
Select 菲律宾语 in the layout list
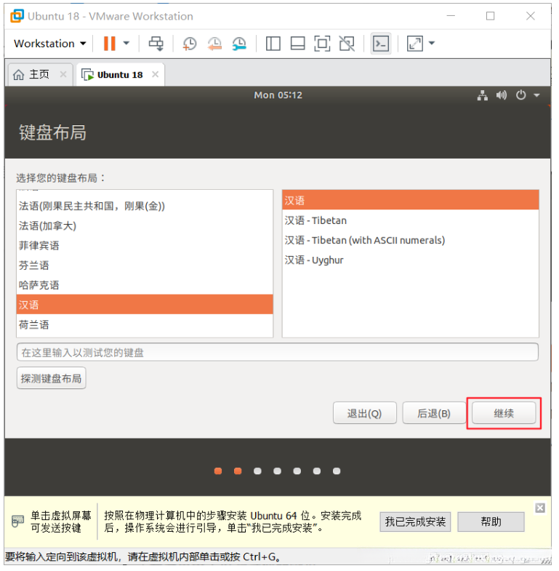tap(145, 245)
